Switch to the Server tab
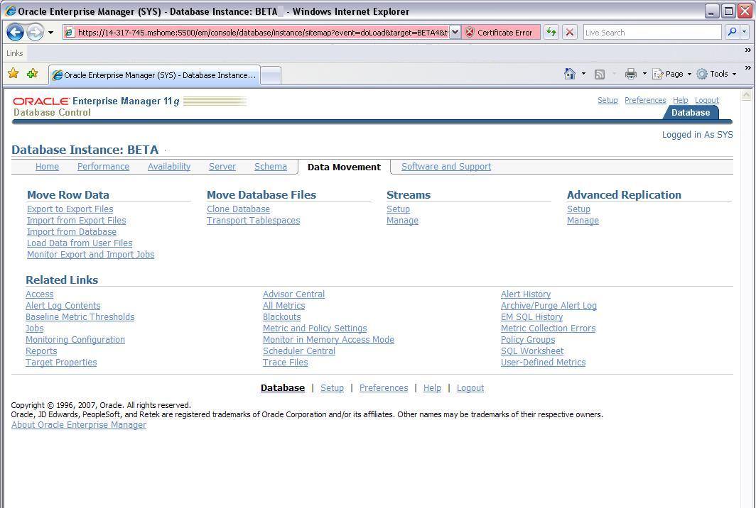The height and width of the screenshot is (508, 756). (x=222, y=167)
